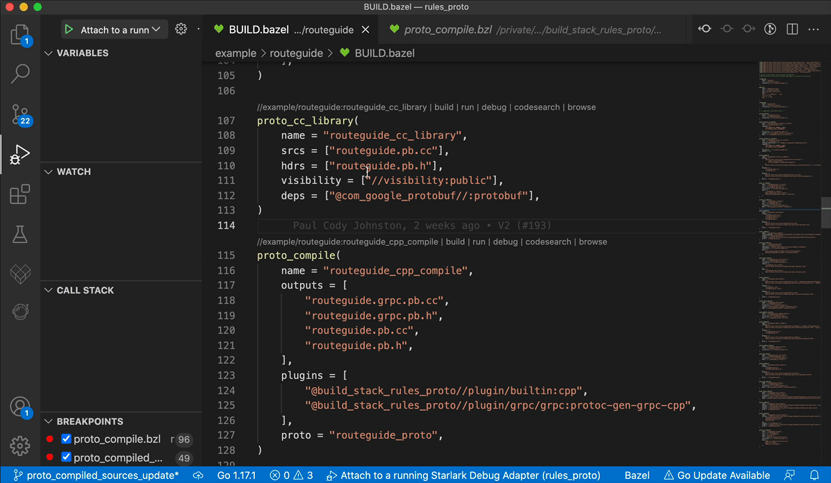Screen dimensions: 831x483
Task: Open the Manage settings gear at bottom left
Action: tap(20, 446)
